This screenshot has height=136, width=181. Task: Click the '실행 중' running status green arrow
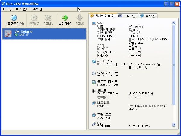(16, 34)
